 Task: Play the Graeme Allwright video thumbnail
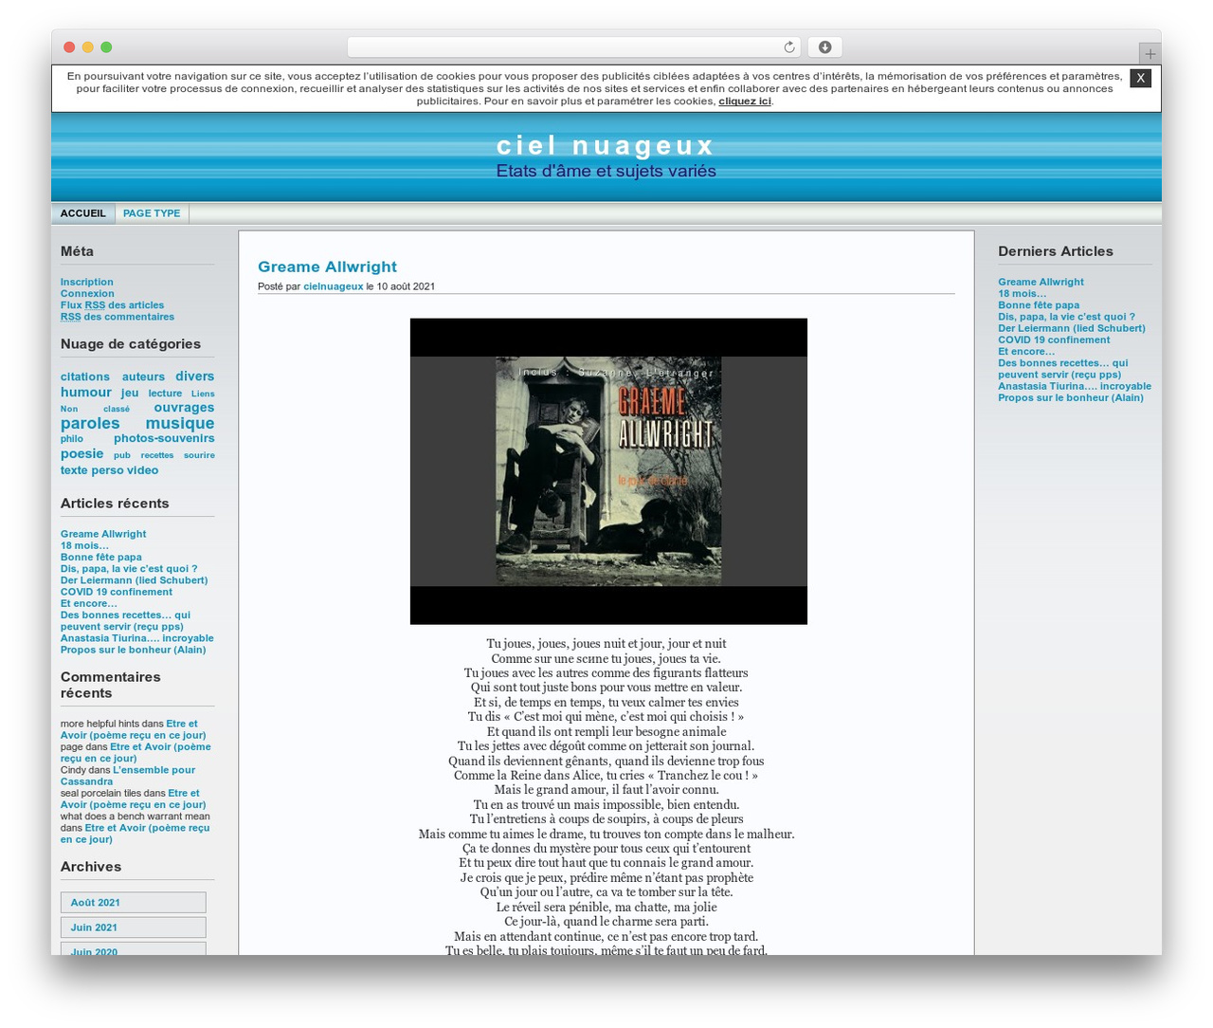608,471
